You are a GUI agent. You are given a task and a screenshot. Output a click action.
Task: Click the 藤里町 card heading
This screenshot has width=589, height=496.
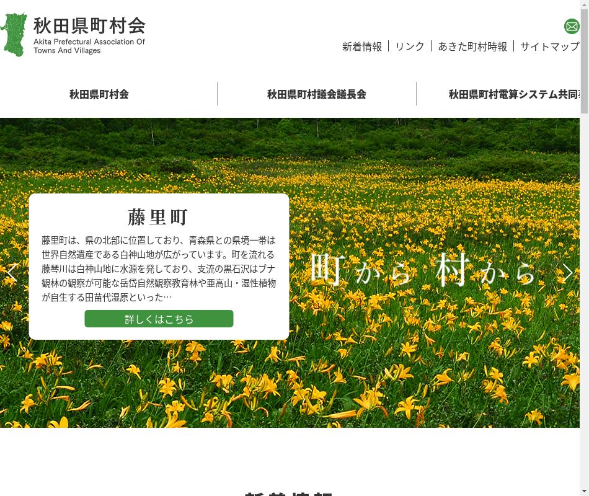coord(158,217)
